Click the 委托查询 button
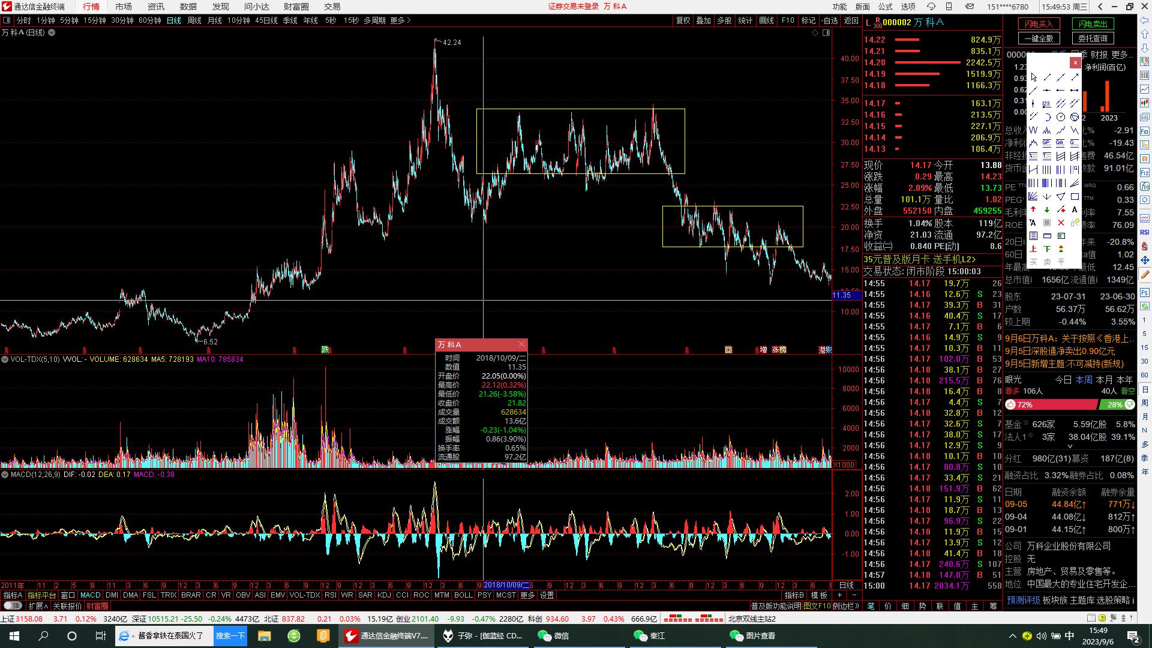 (x=1093, y=38)
